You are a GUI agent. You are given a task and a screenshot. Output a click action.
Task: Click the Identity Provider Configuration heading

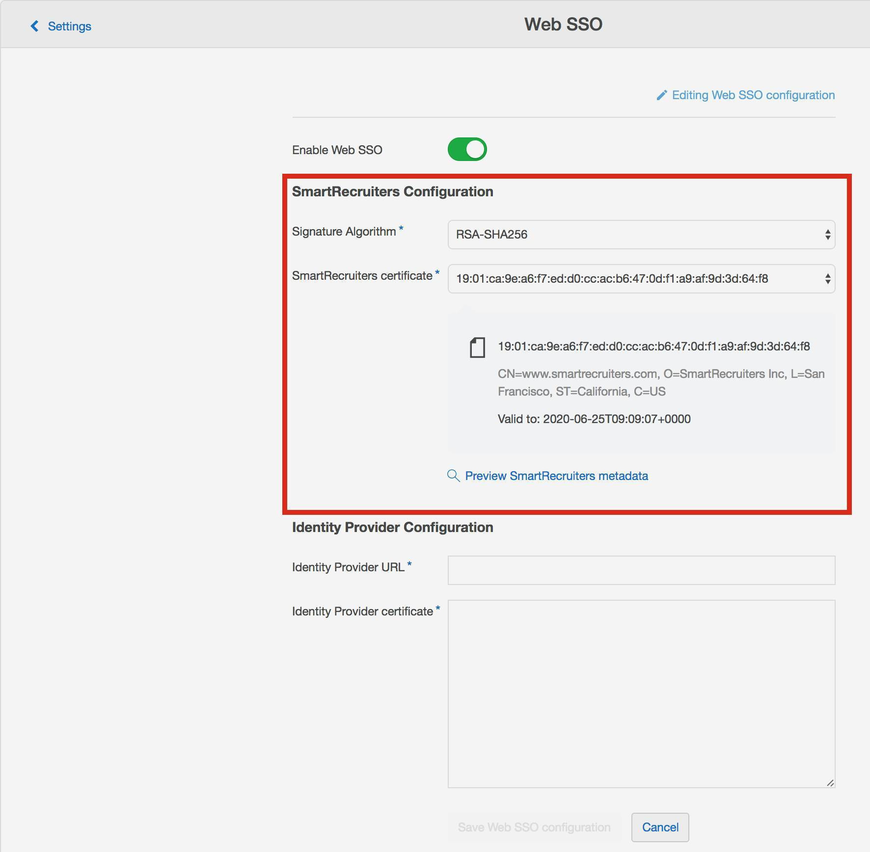tap(392, 527)
